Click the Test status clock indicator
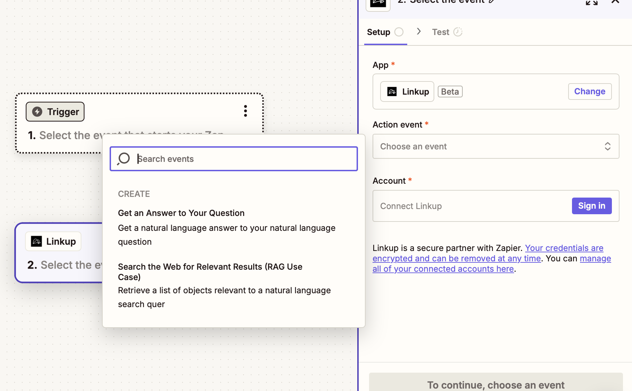This screenshot has width=632, height=391. [x=458, y=32]
